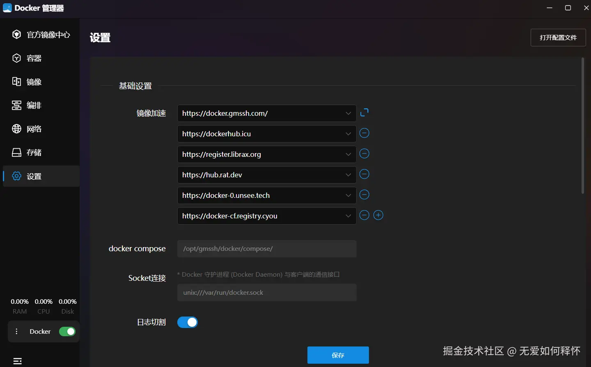Remove the hub.rat.dev mirror entry
The image size is (591, 367).
coord(364,174)
